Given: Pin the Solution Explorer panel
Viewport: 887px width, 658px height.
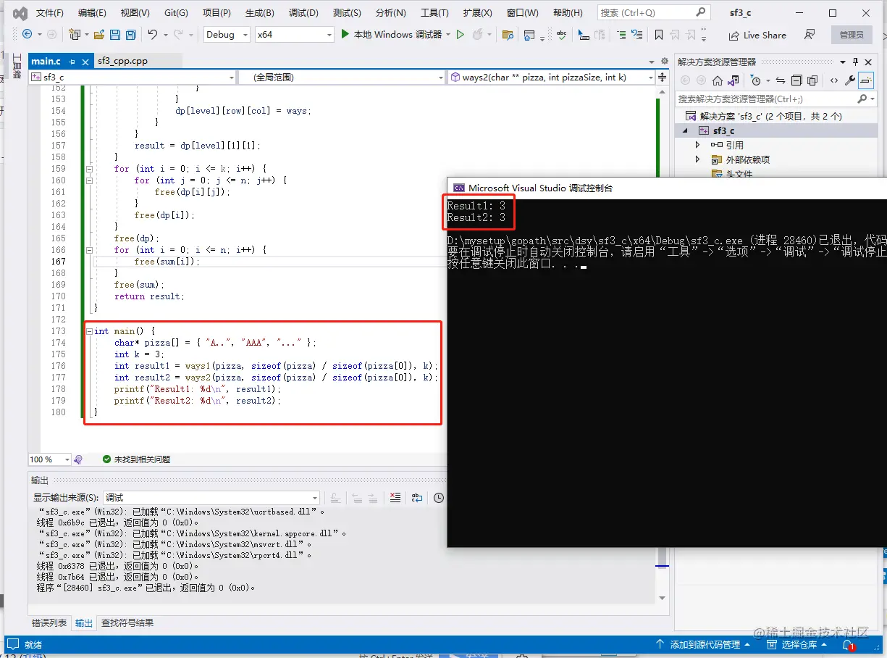Looking at the screenshot, I should 855,62.
